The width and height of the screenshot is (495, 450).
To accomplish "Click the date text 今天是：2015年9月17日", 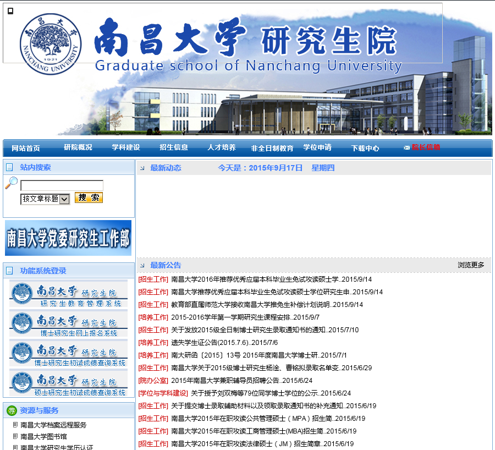I will coord(260,168).
